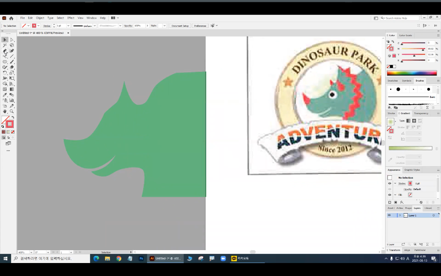The image size is (441, 276).
Task: Click the Document Setup button
Action: coord(180,25)
